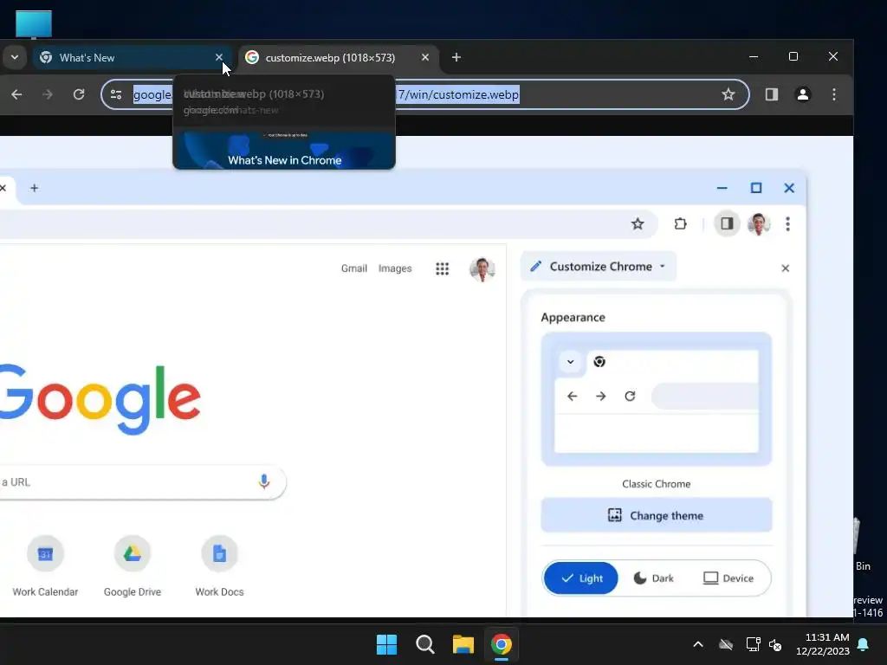The width and height of the screenshot is (887, 665).
Task: Click the Change theme button
Action: pos(657,515)
